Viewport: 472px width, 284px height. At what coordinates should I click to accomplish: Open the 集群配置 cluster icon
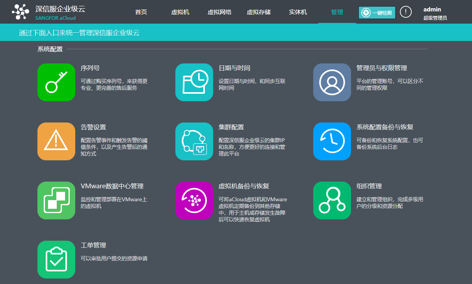pyautogui.click(x=194, y=141)
